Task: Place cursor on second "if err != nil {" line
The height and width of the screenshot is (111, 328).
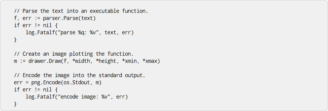Action: pos(36,90)
